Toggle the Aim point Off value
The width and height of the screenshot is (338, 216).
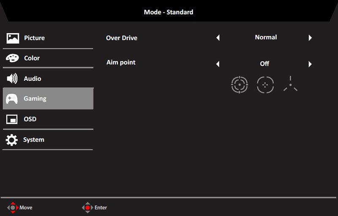pyautogui.click(x=264, y=64)
